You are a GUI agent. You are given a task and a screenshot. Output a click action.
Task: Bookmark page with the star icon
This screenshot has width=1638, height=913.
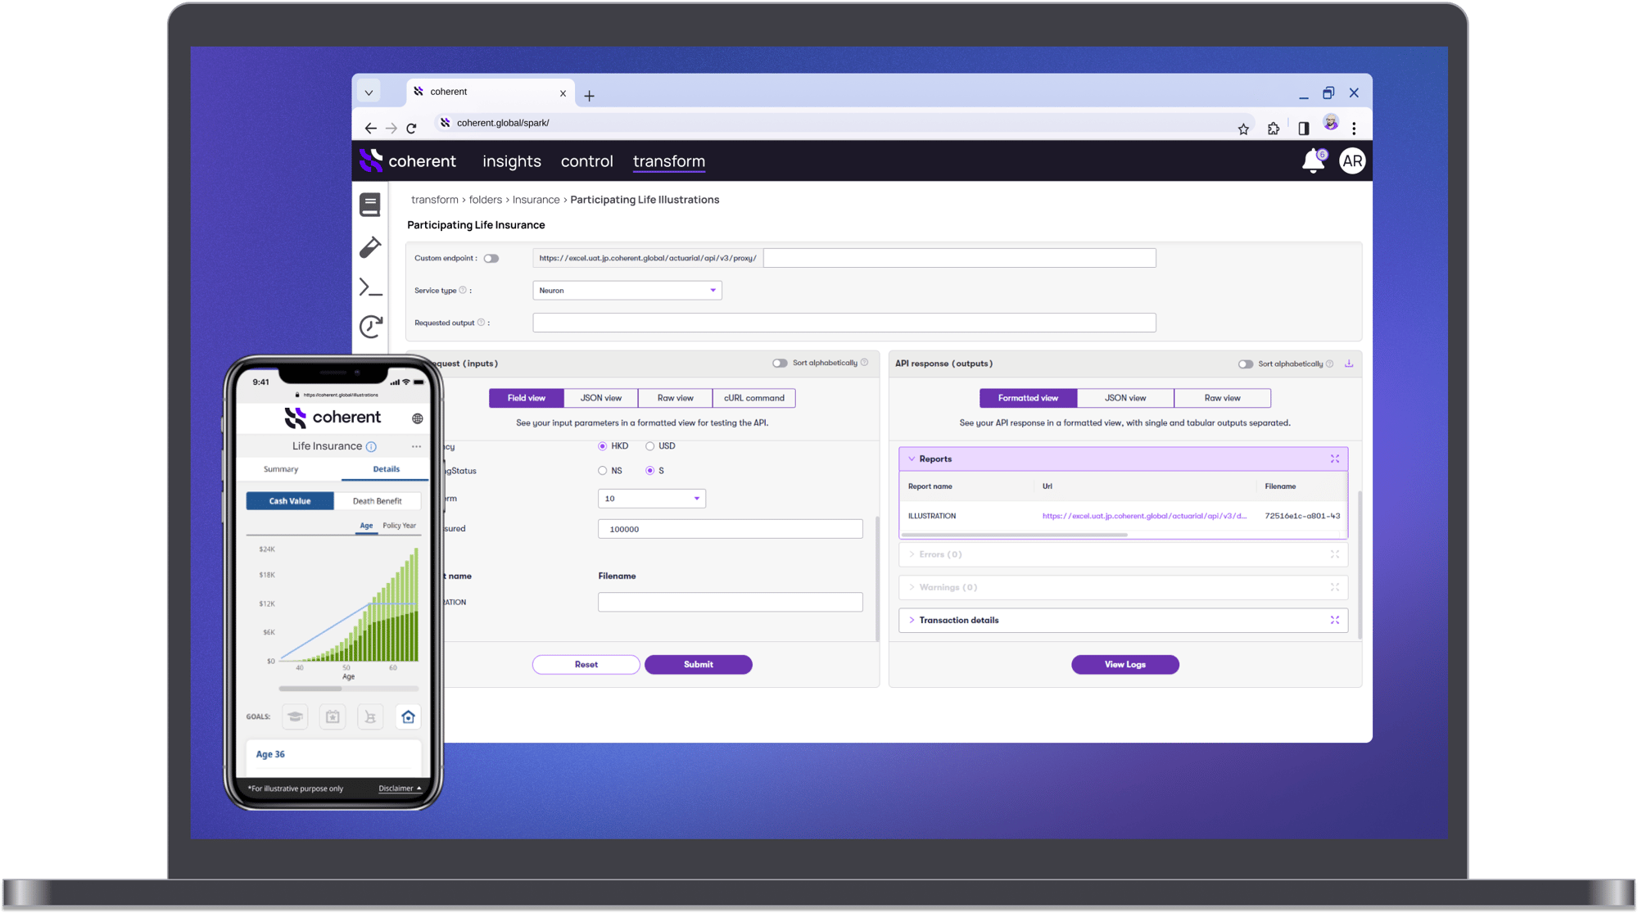click(x=1243, y=129)
